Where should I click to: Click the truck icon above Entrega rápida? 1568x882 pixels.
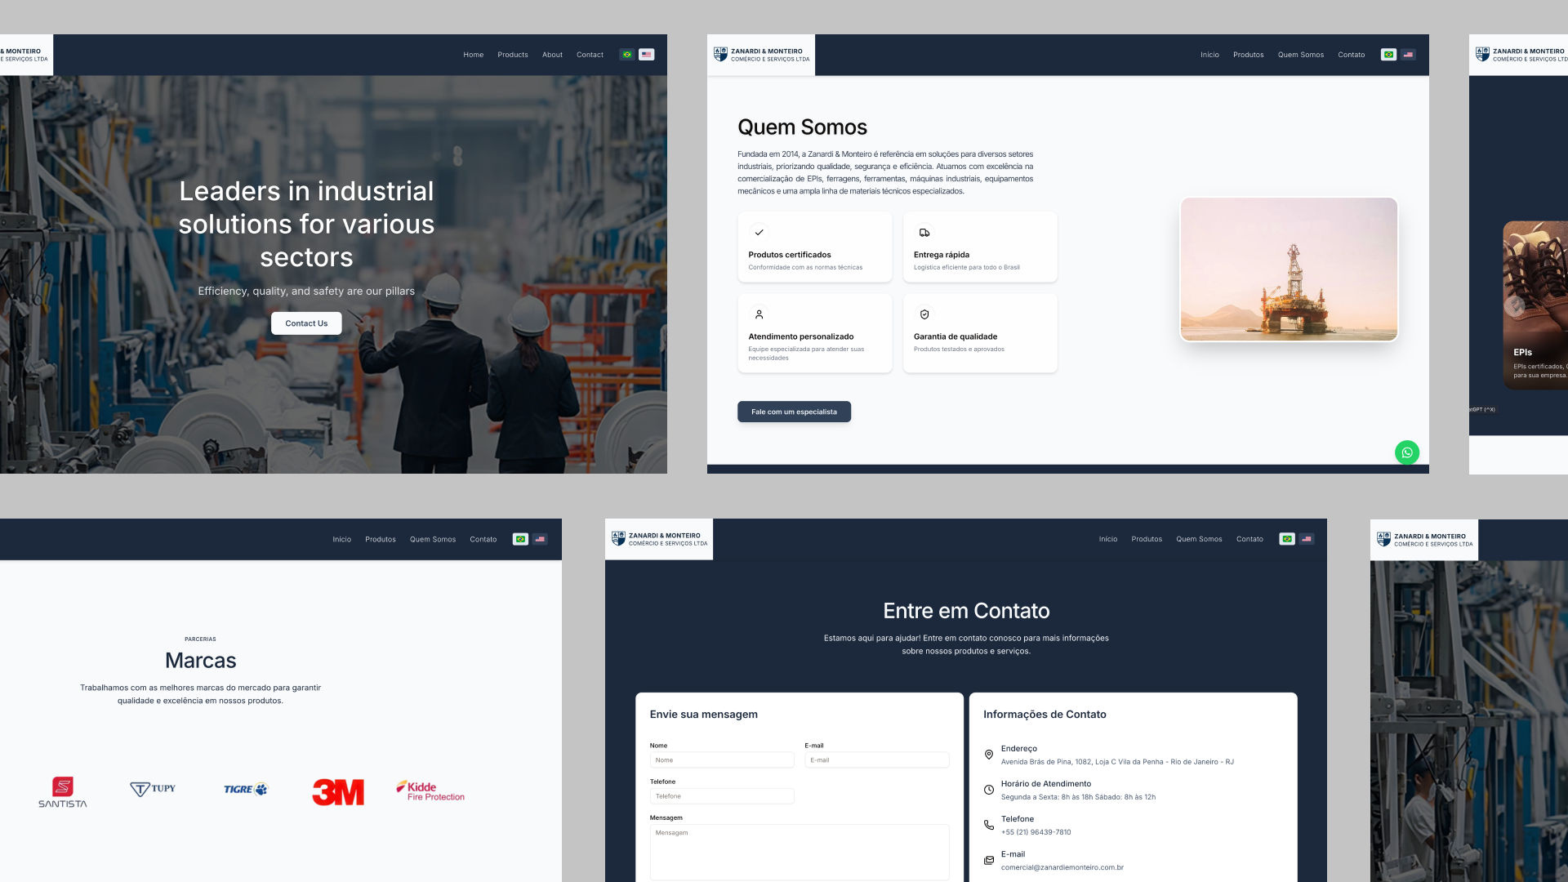(924, 233)
